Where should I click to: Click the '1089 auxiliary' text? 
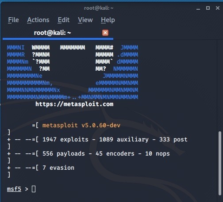[x=124, y=140]
